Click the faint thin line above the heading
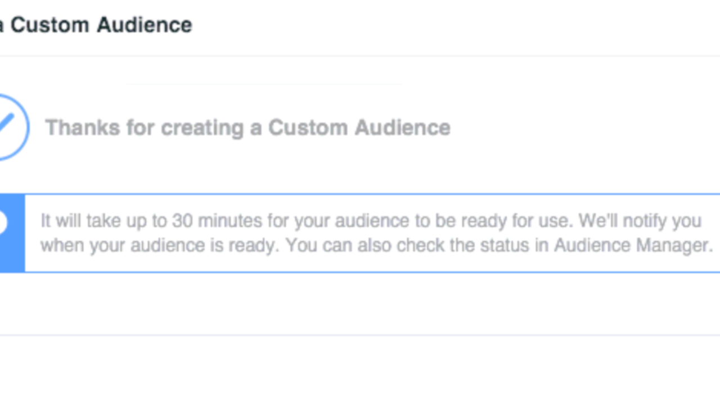 pos(264,84)
